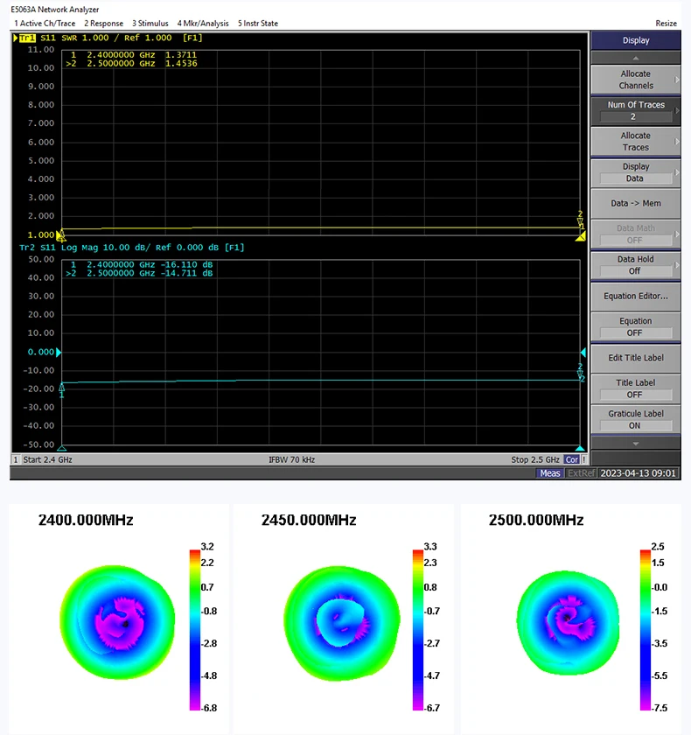Click the Meas status indicator
This screenshot has height=735, width=691.
[549, 473]
